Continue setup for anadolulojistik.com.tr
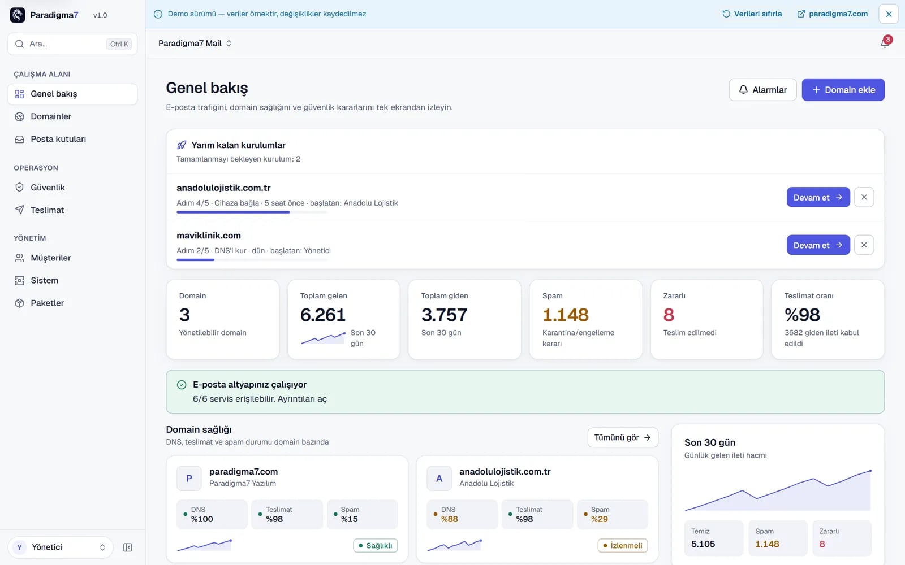Image resolution: width=905 pixels, height=565 pixels. click(818, 197)
